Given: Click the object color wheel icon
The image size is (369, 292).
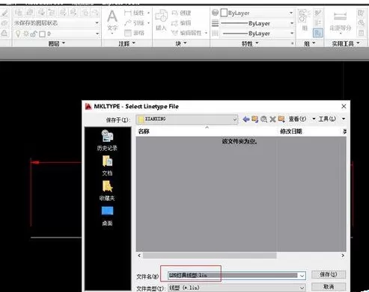Looking at the screenshot, I should coord(215,12).
